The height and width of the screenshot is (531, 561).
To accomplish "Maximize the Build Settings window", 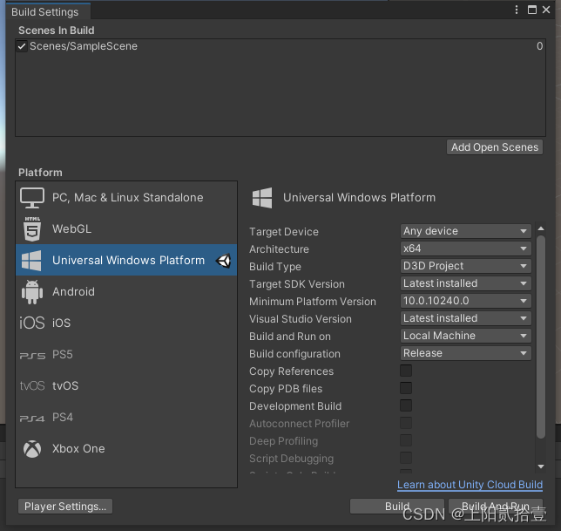I will [x=532, y=10].
